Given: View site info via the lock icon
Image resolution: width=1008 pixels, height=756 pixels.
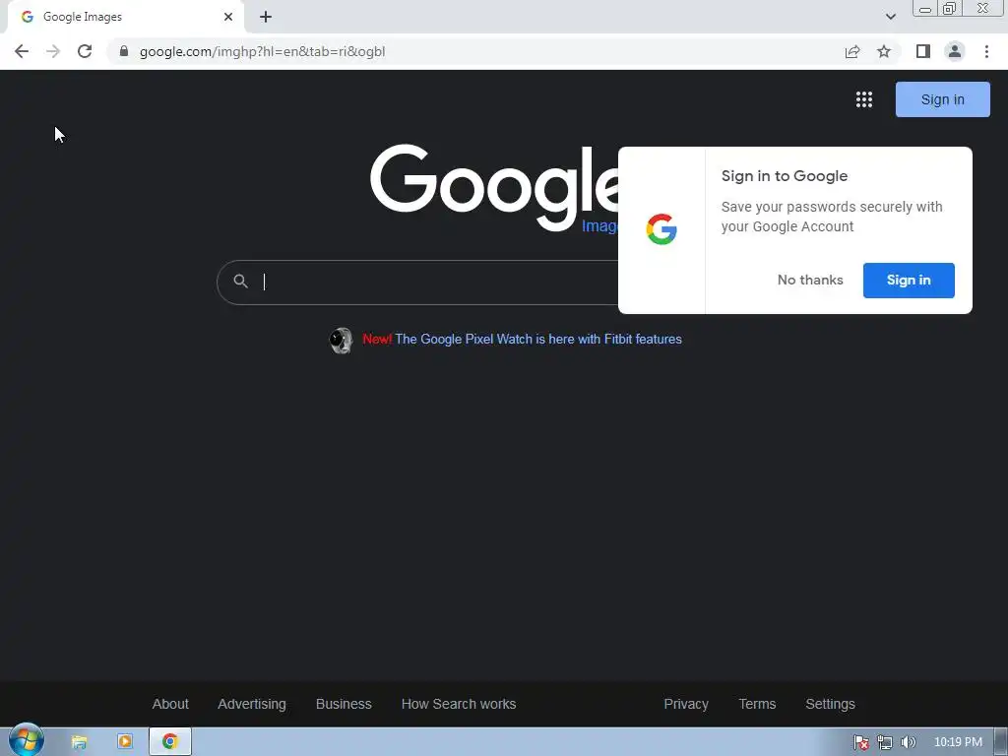Looking at the screenshot, I should pos(124,51).
